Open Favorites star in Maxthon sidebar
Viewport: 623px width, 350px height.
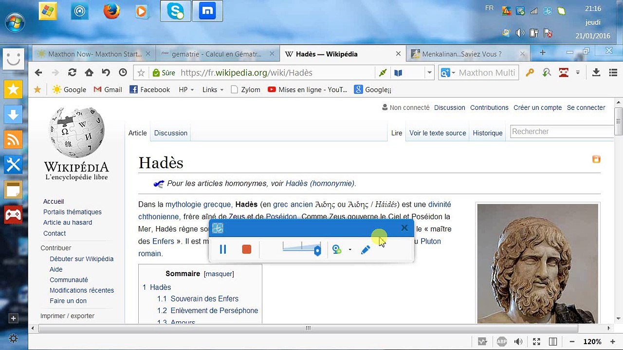pos(13,89)
